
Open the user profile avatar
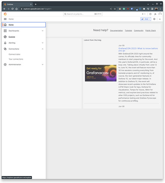click(160, 14)
